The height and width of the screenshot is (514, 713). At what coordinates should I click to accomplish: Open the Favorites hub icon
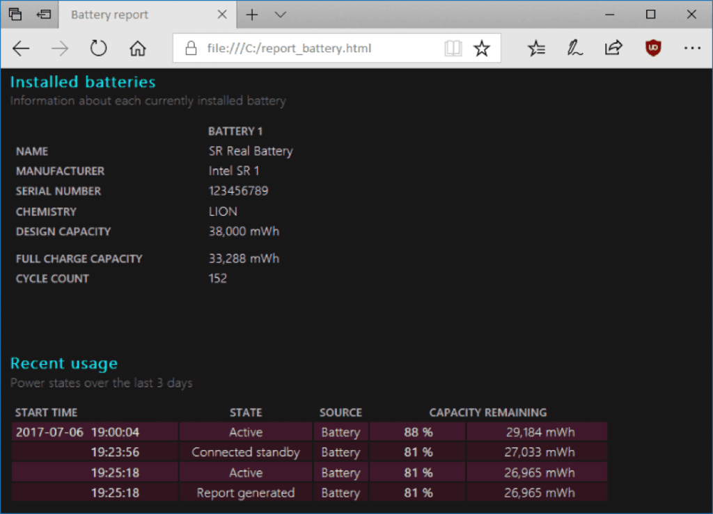point(536,49)
